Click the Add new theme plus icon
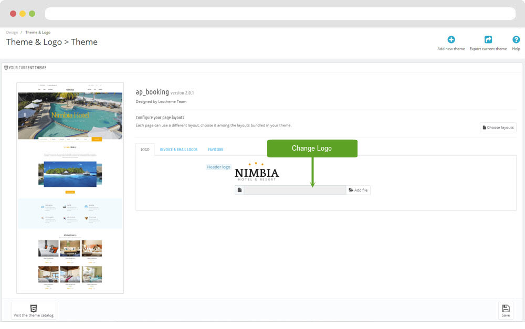Image resolution: width=525 pixels, height=329 pixels. tap(451, 39)
